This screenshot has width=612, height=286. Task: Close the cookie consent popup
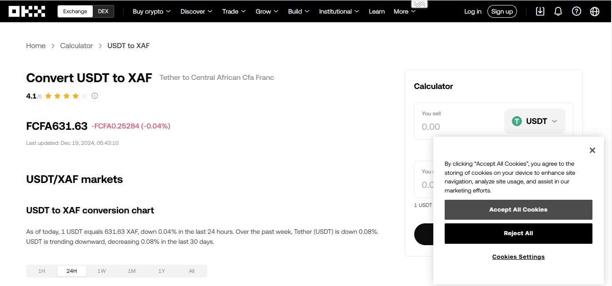click(x=592, y=150)
